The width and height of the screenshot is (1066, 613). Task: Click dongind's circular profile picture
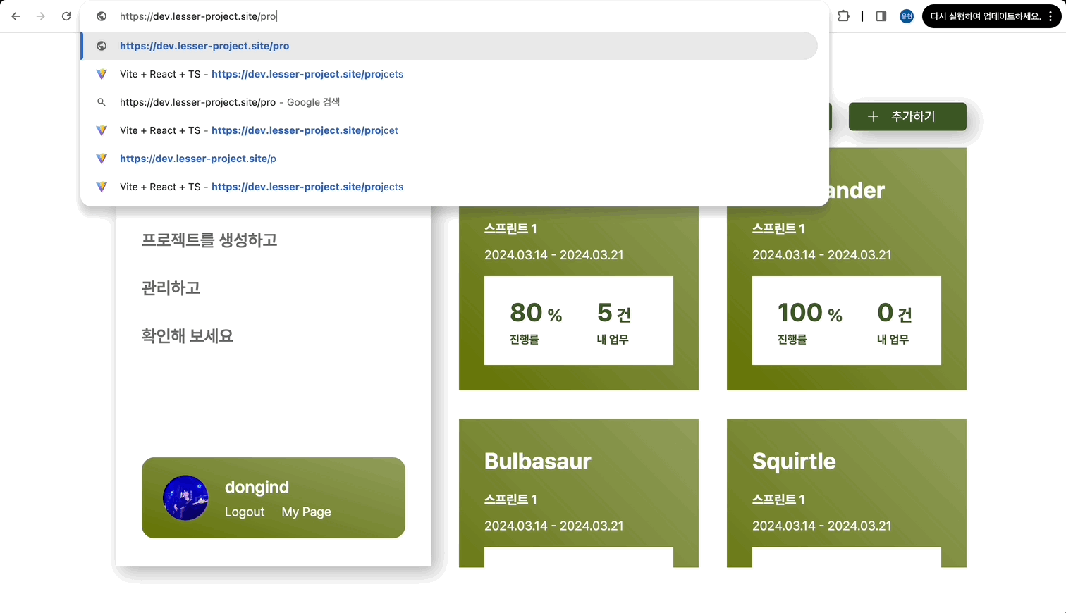tap(185, 498)
